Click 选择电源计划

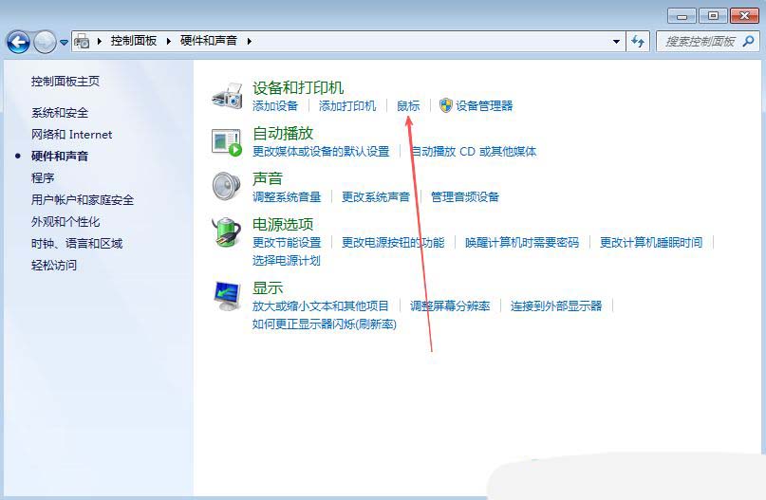click(x=287, y=260)
